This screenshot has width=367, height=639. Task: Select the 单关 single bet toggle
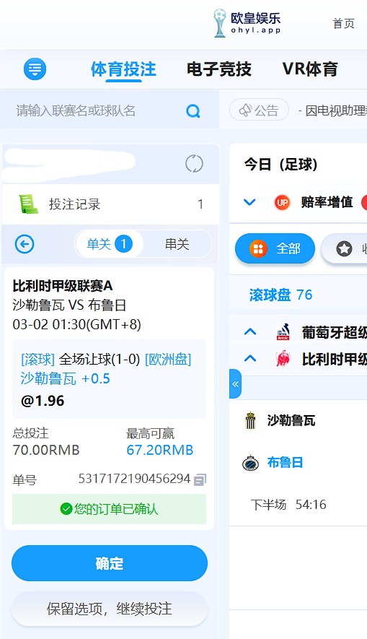pyautogui.click(x=109, y=244)
